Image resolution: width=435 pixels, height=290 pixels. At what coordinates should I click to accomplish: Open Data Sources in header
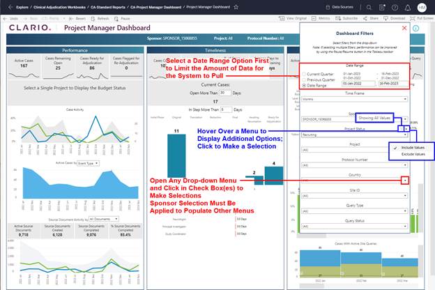339,7
